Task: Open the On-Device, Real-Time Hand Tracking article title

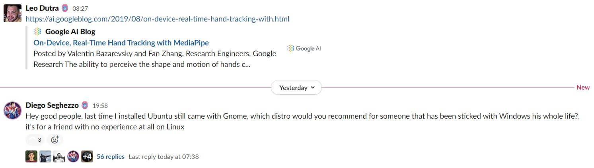Action: pyautogui.click(x=121, y=43)
